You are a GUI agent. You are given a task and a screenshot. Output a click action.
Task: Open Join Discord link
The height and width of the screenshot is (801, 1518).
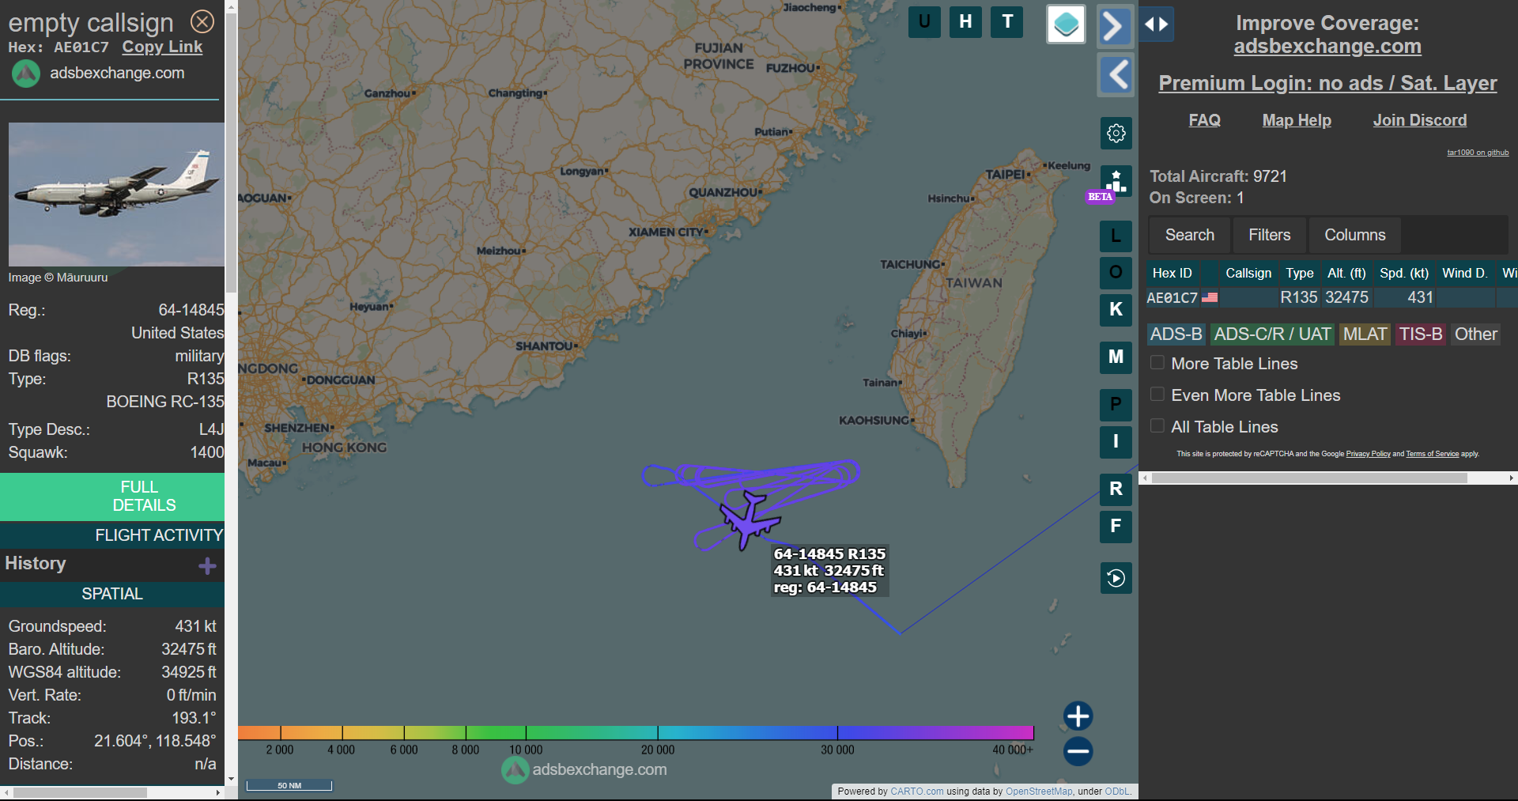(1420, 120)
